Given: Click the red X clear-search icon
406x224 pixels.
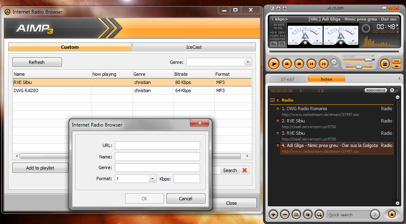Looking at the screenshot, I should click(244, 170).
